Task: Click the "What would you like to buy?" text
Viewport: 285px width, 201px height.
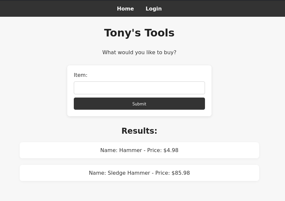Action: tap(139, 53)
